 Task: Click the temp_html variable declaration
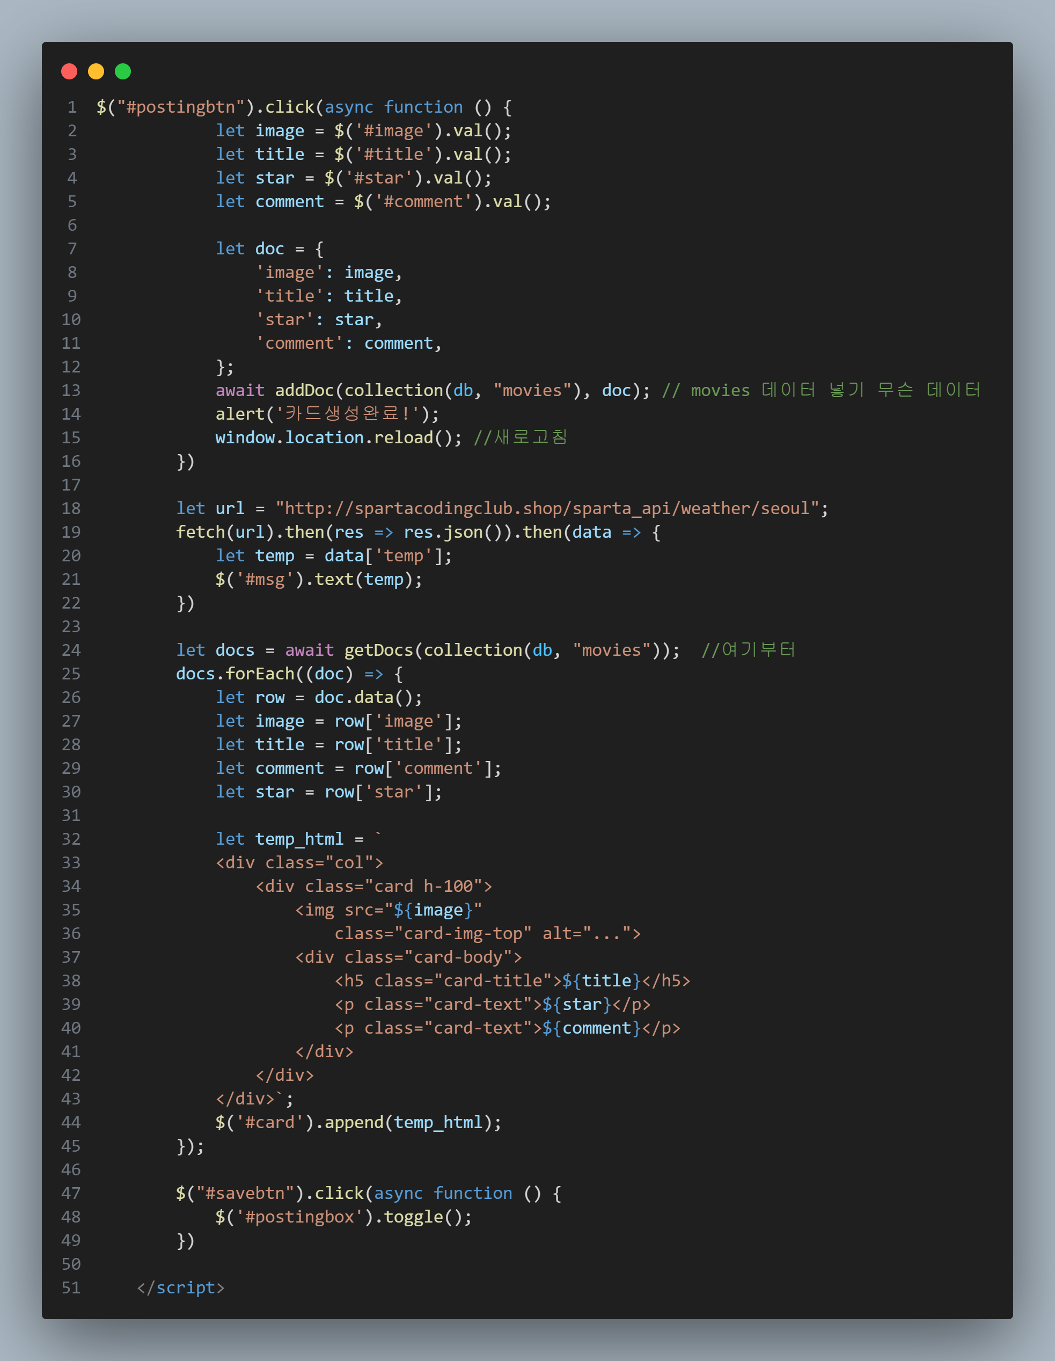(x=299, y=839)
